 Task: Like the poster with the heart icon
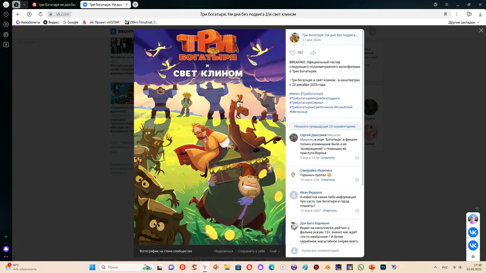point(292,53)
